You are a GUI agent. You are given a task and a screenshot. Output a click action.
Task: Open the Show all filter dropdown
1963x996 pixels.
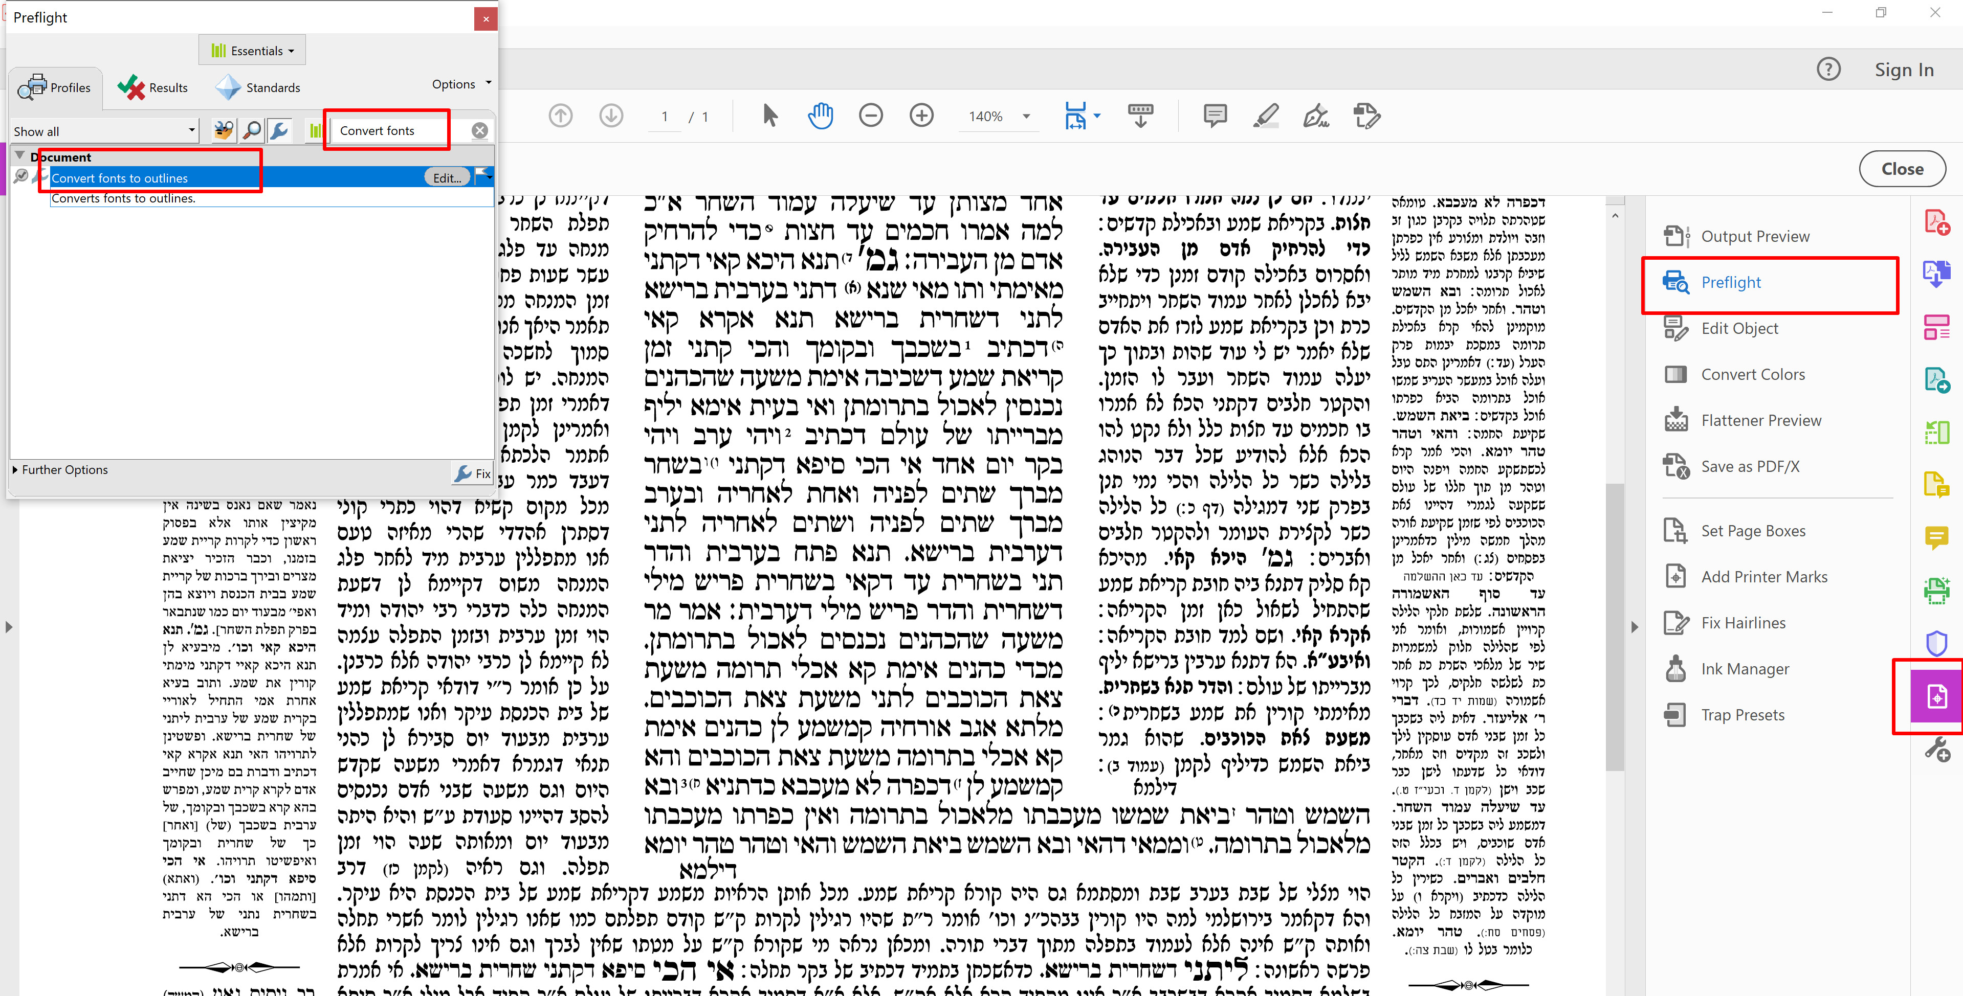(x=104, y=131)
